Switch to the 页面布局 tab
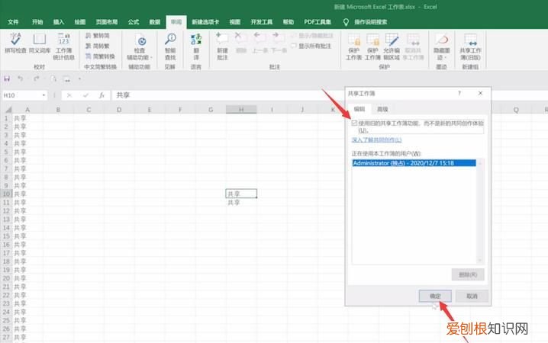 (x=107, y=22)
